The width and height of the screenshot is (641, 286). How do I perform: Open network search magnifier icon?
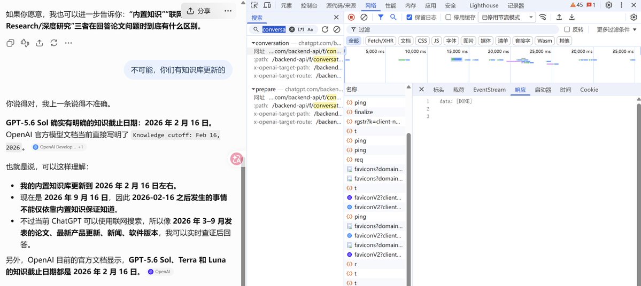pos(393,17)
